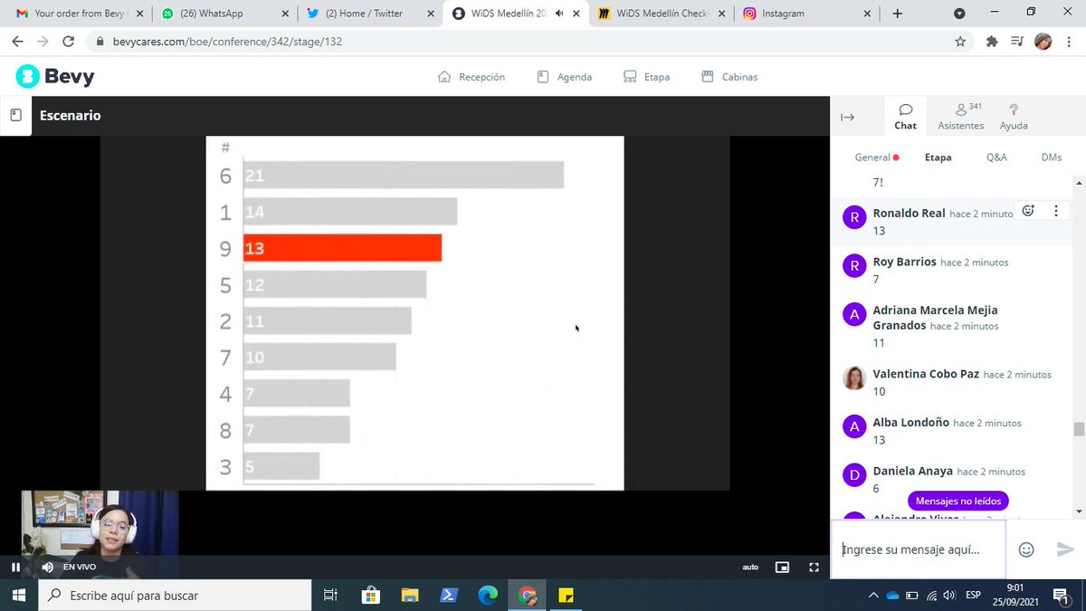Open the Agenda page
The image size is (1086, 611).
tap(564, 77)
